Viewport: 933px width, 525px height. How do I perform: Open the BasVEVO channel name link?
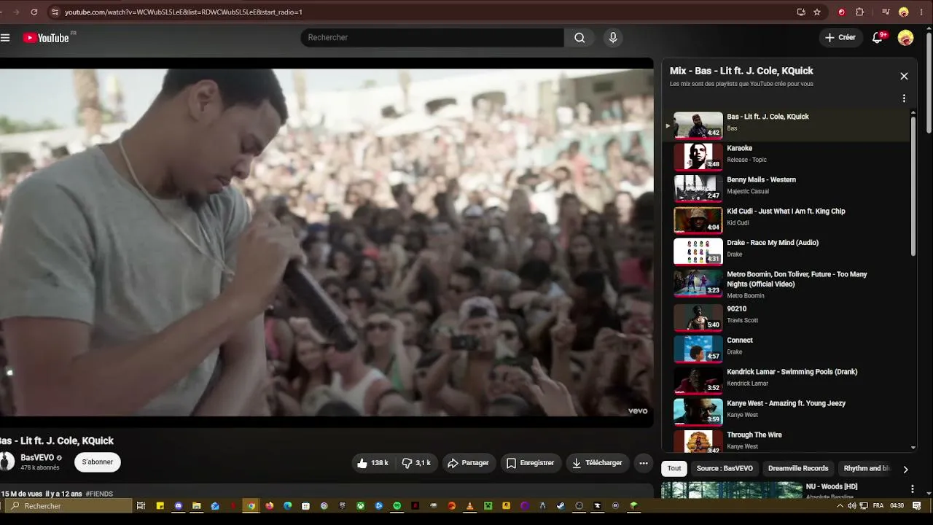point(37,458)
